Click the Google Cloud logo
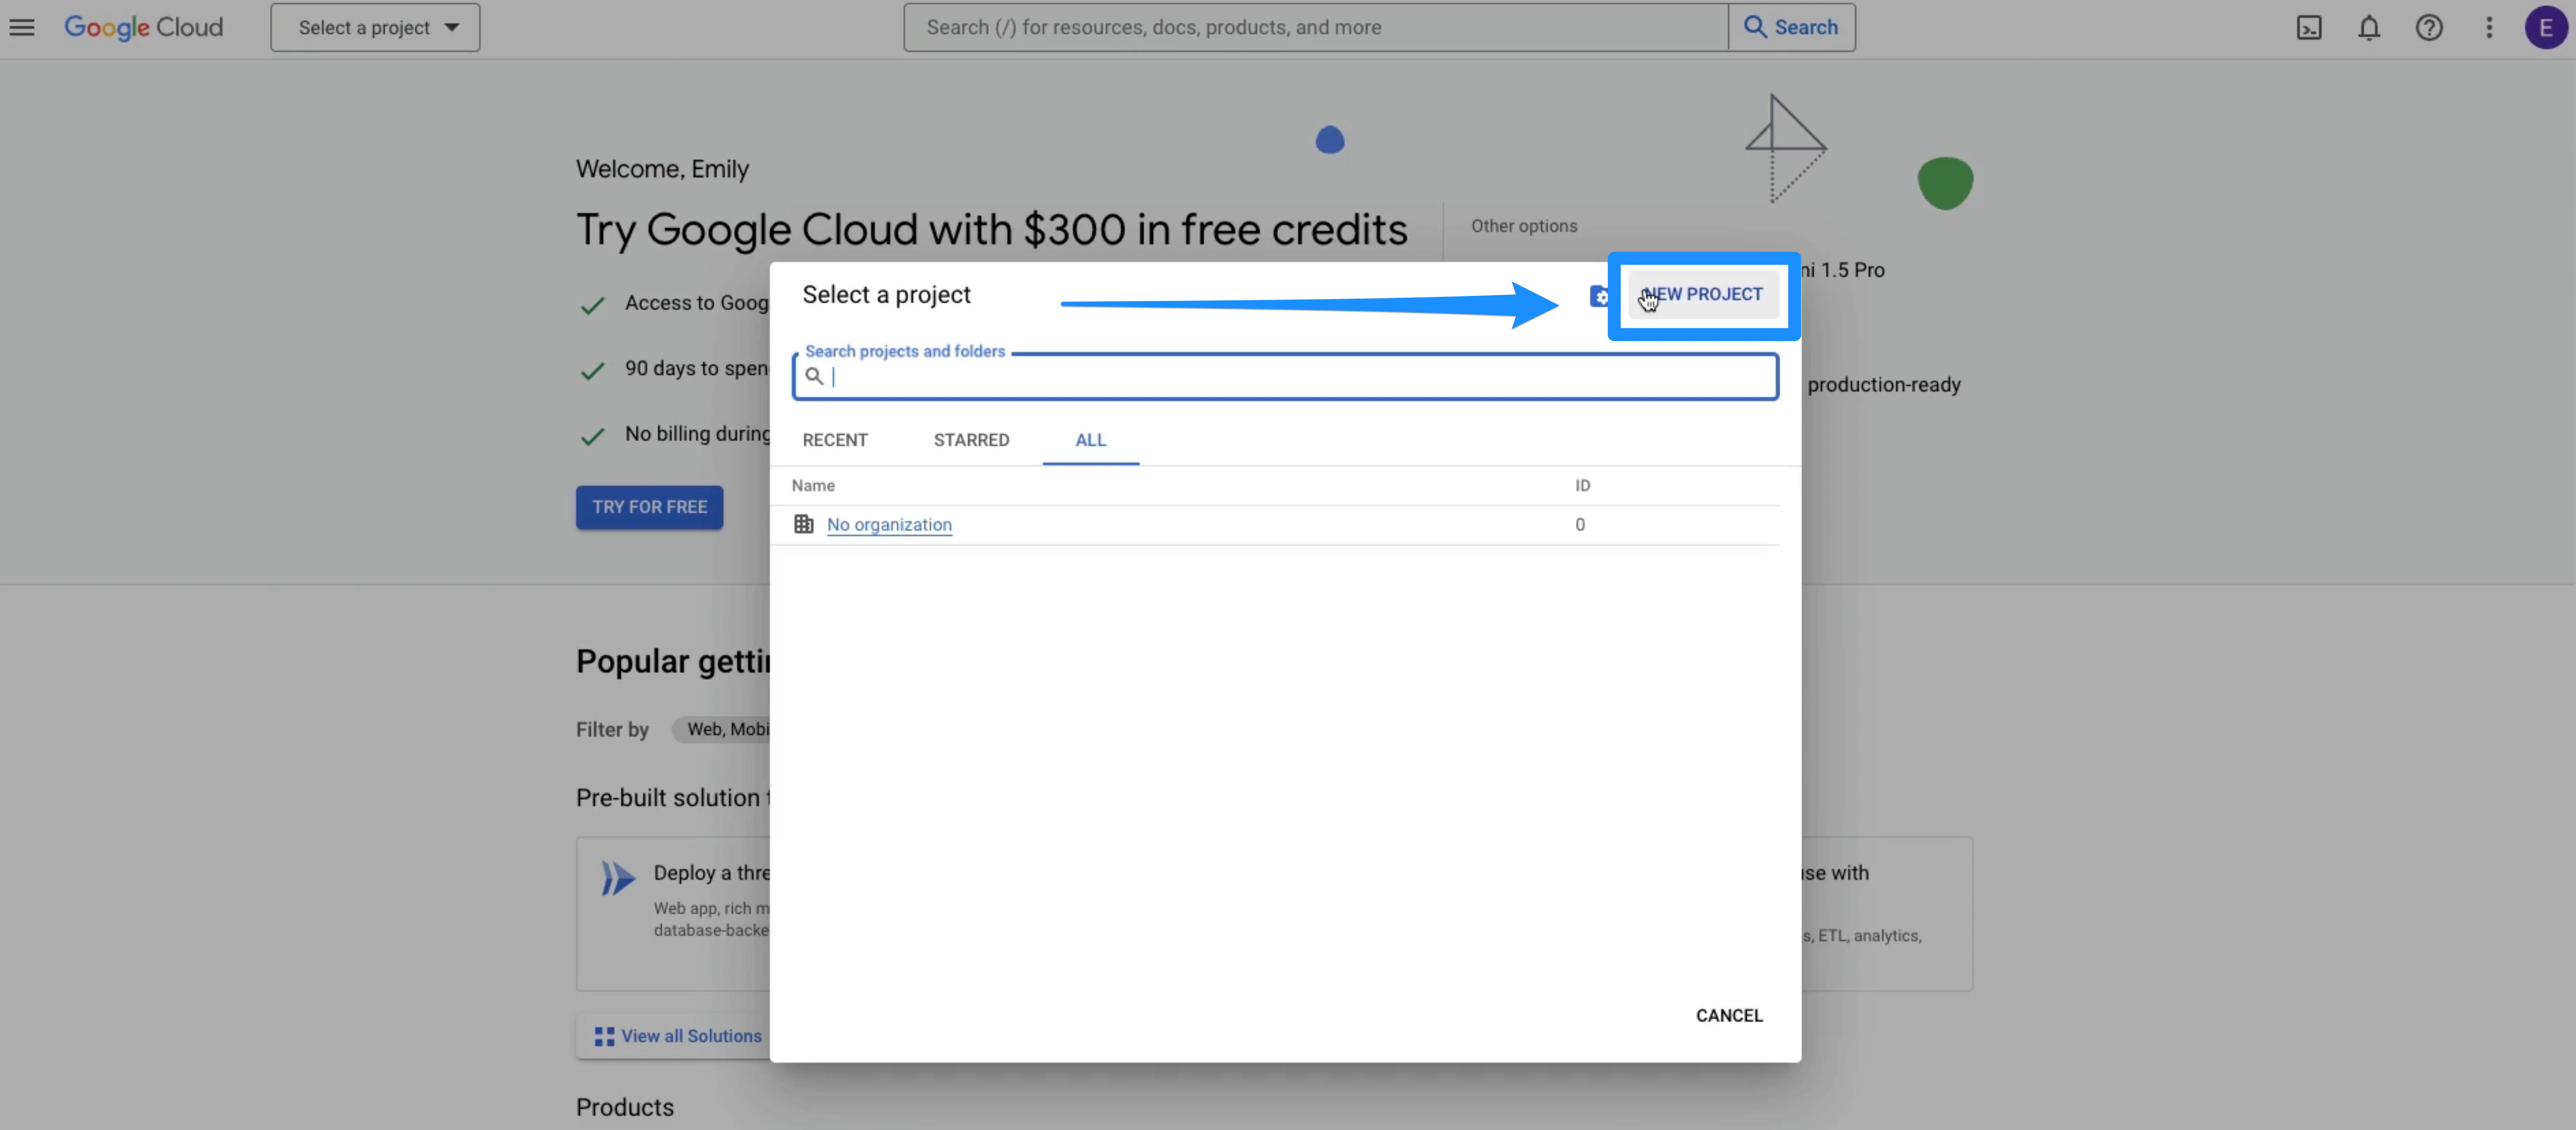The height and width of the screenshot is (1130, 2576). (x=143, y=27)
